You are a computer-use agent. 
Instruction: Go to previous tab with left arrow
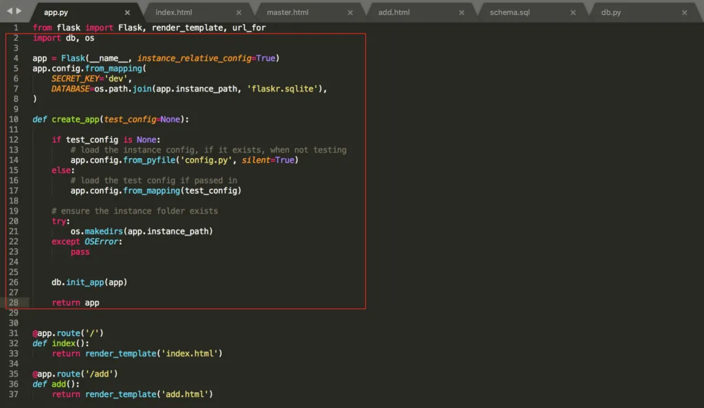(x=10, y=11)
